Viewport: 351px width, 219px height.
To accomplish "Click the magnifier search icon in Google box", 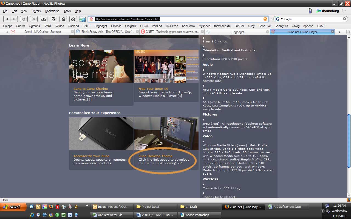I will pyautogui.click(x=345, y=19).
